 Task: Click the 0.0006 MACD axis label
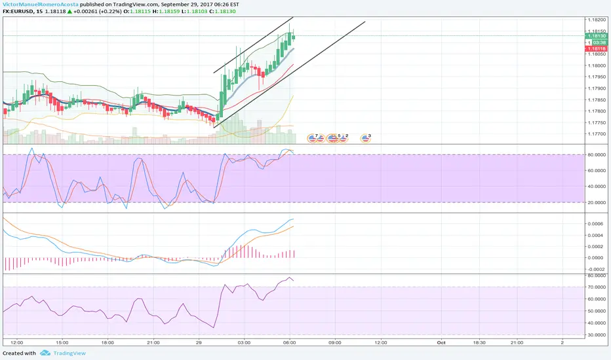click(x=596, y=224)
